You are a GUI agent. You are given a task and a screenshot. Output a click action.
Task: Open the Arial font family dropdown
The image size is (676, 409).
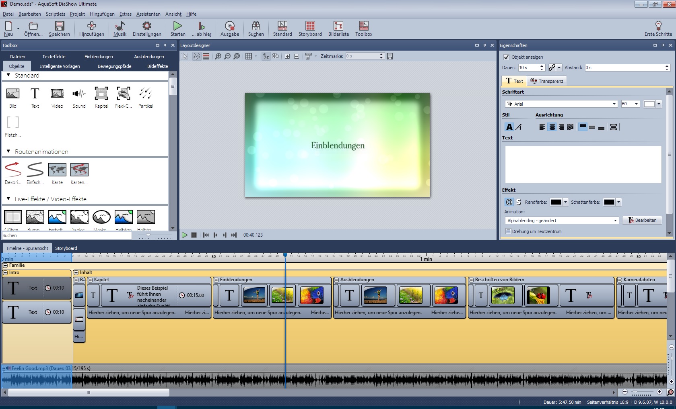click(614, 104)
